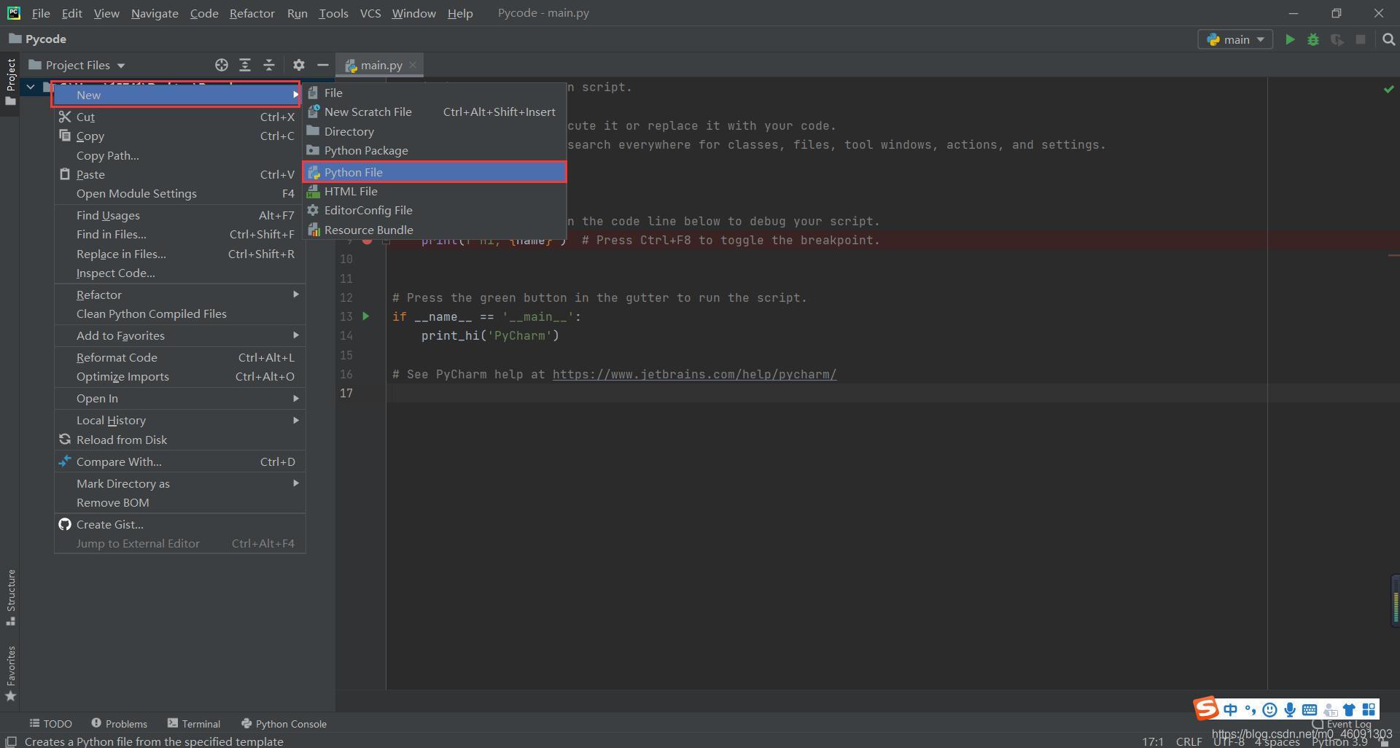This screenshot has height=748, width=1400.
Task: Open the main run configuration dropdown
Action: click(x=1235, y=39)
